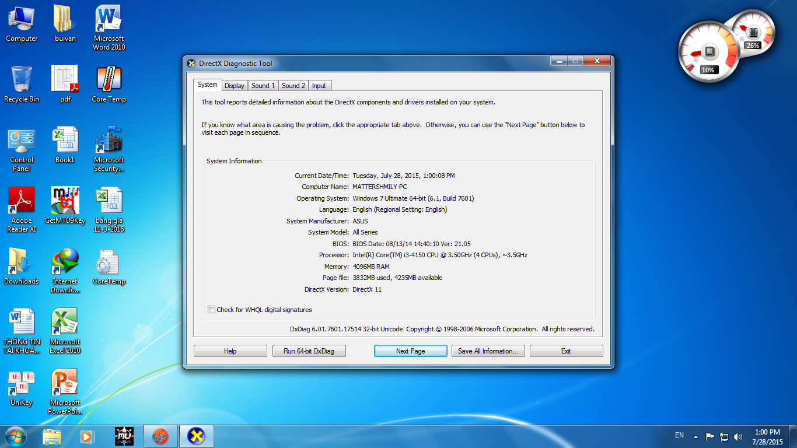The height and width of the screenshot is (448, 797).
Task: Click the Language English value
Action: coord(400,209)
